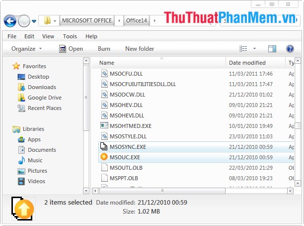Open Recent Places in Favorites

coord(45,108)
